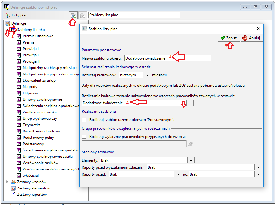
Task: Check Rozliczaj wyłącznie pracowników przypisanych do wzorca
Action: 84,137
